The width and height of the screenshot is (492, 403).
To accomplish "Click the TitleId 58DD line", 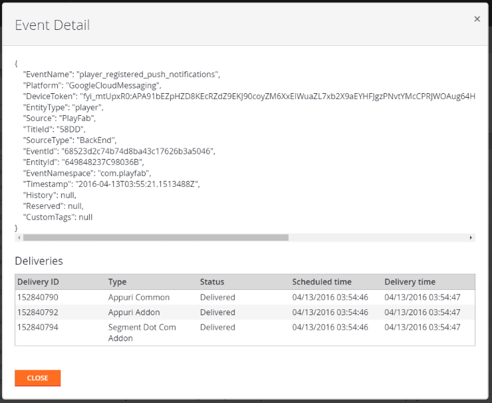I will 55,129.
